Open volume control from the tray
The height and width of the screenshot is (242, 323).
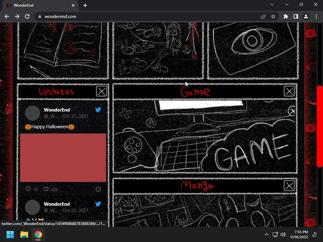[x=283, y=234]
